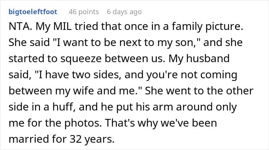Screen dimensions: 269x150
Task: Click the words She went to the other
Action: (x=199, y=91)
